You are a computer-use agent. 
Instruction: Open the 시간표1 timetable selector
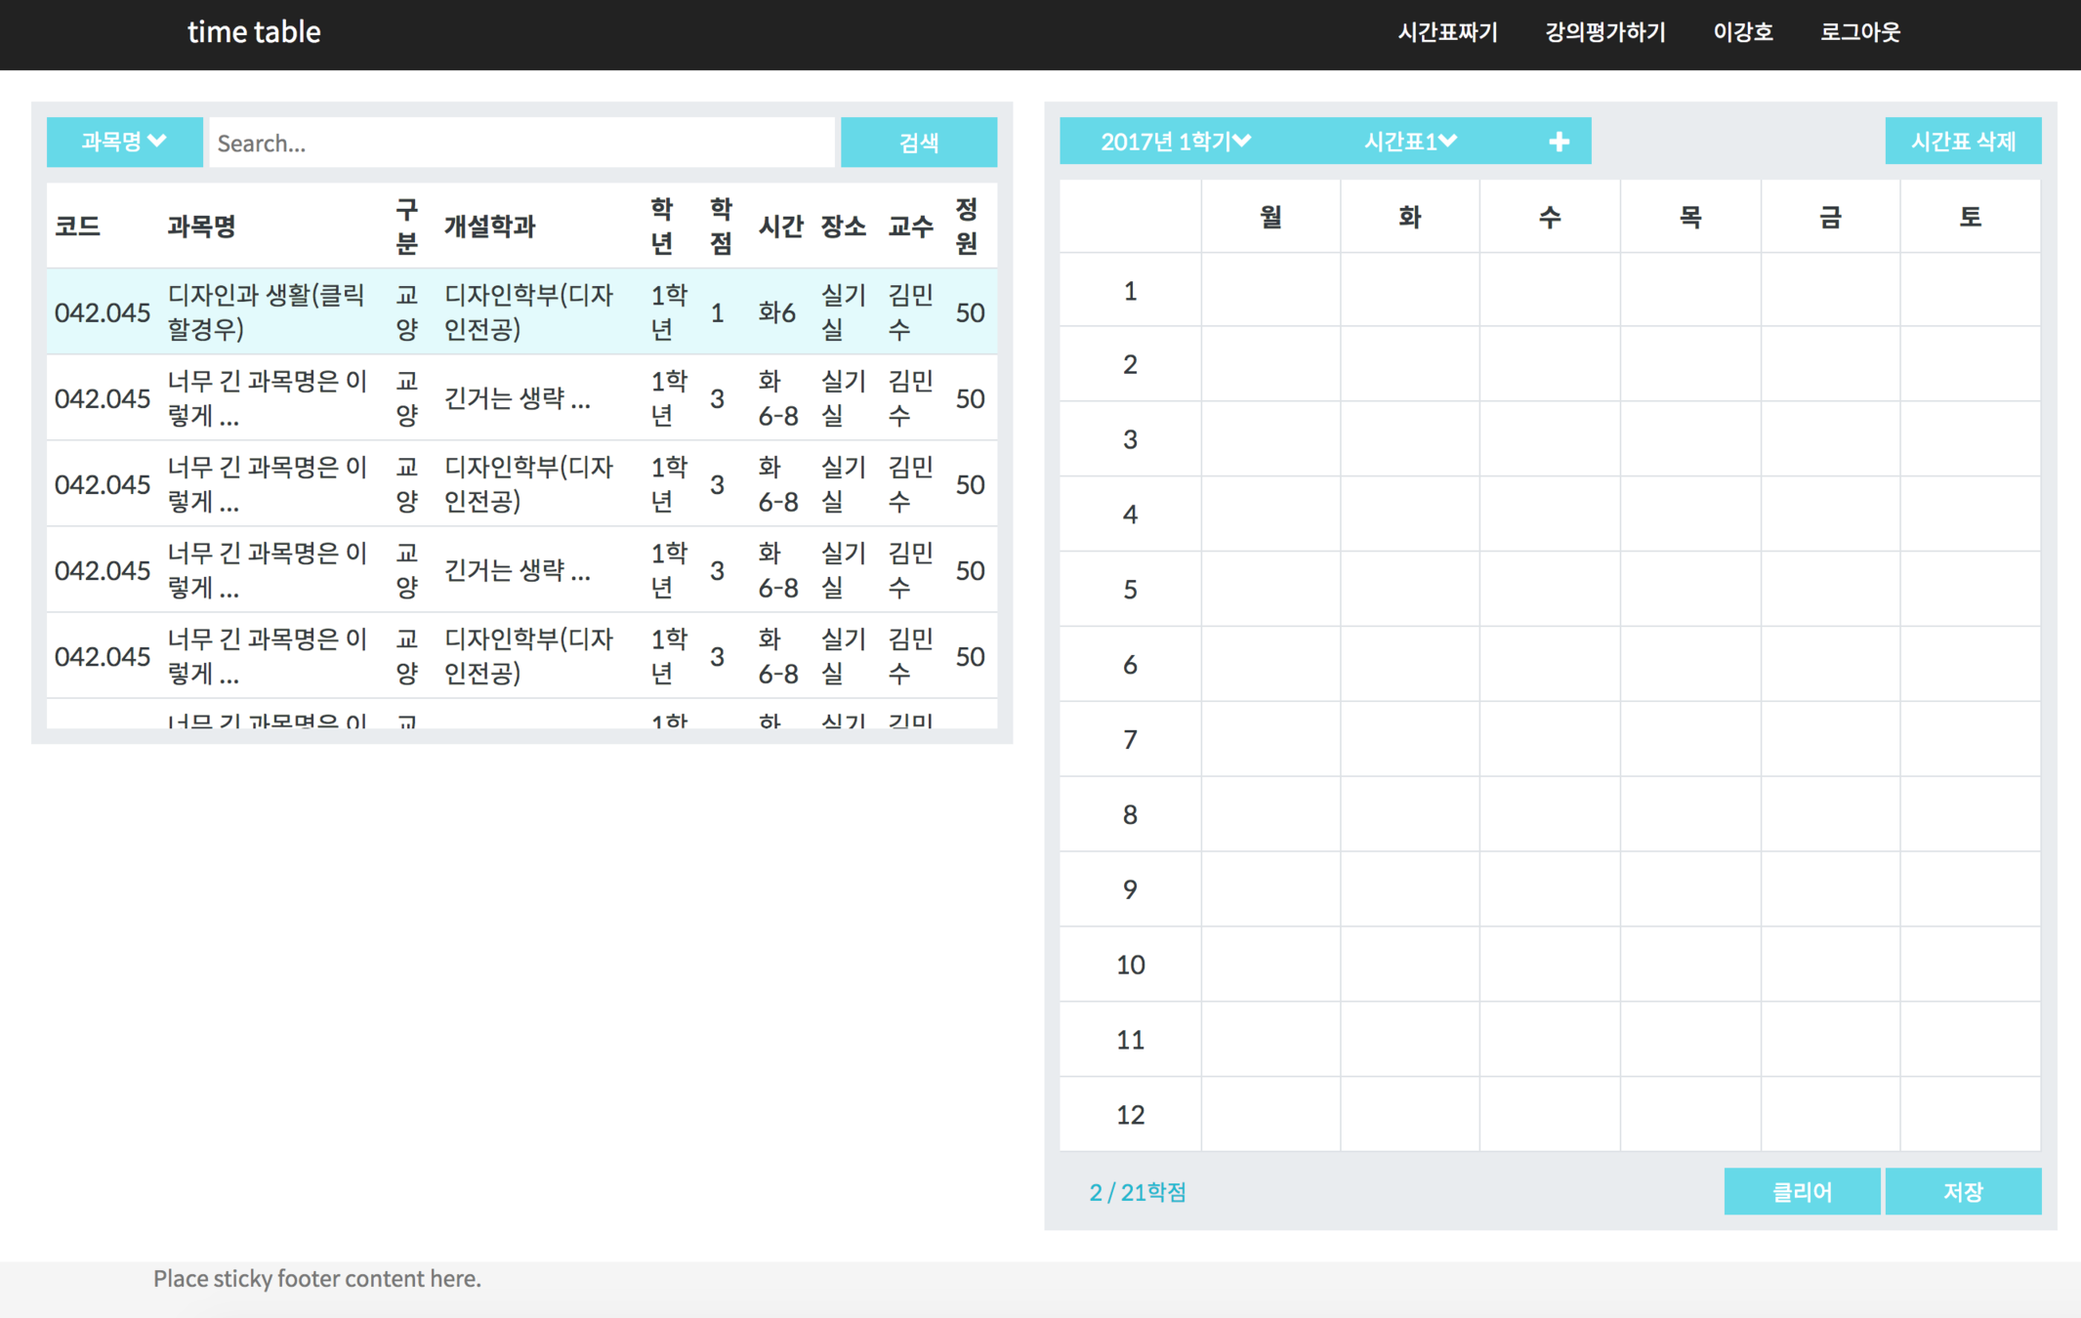pyautogui.click(x=1409, y=142)
